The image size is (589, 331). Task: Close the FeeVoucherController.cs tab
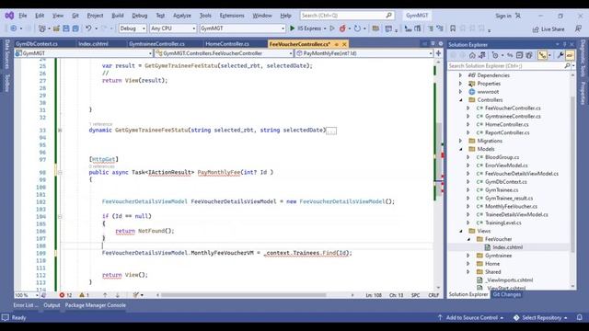tap(344, 44)
